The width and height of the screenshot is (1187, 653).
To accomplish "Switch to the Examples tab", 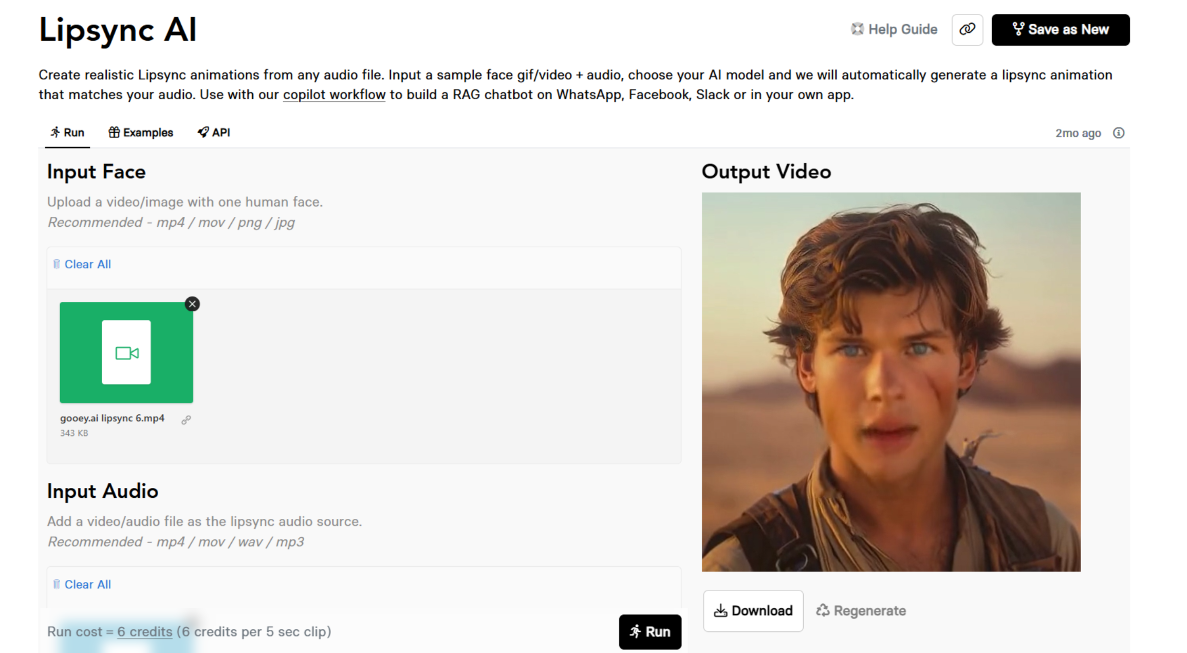I will tap(141, 133).
